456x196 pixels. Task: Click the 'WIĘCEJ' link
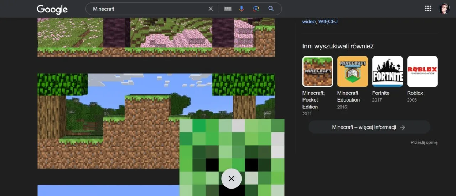(328, 21)
